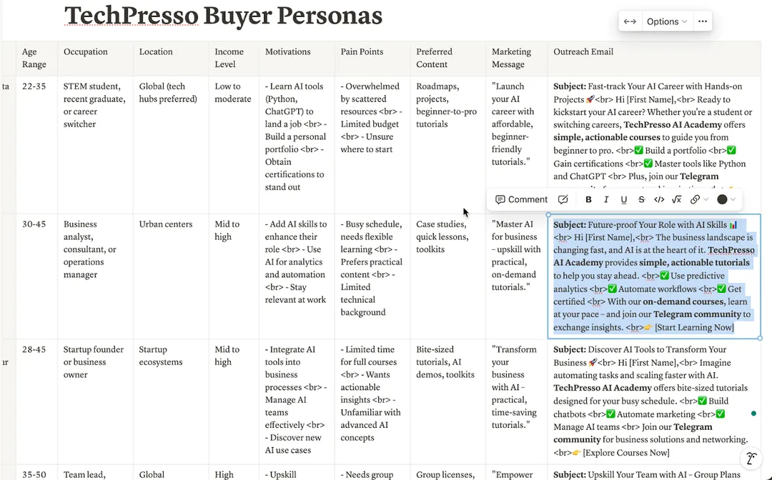Click the Fast-track Your AI Career email cell
This screenshot has width=772, height=480.
tap(654, 133)
